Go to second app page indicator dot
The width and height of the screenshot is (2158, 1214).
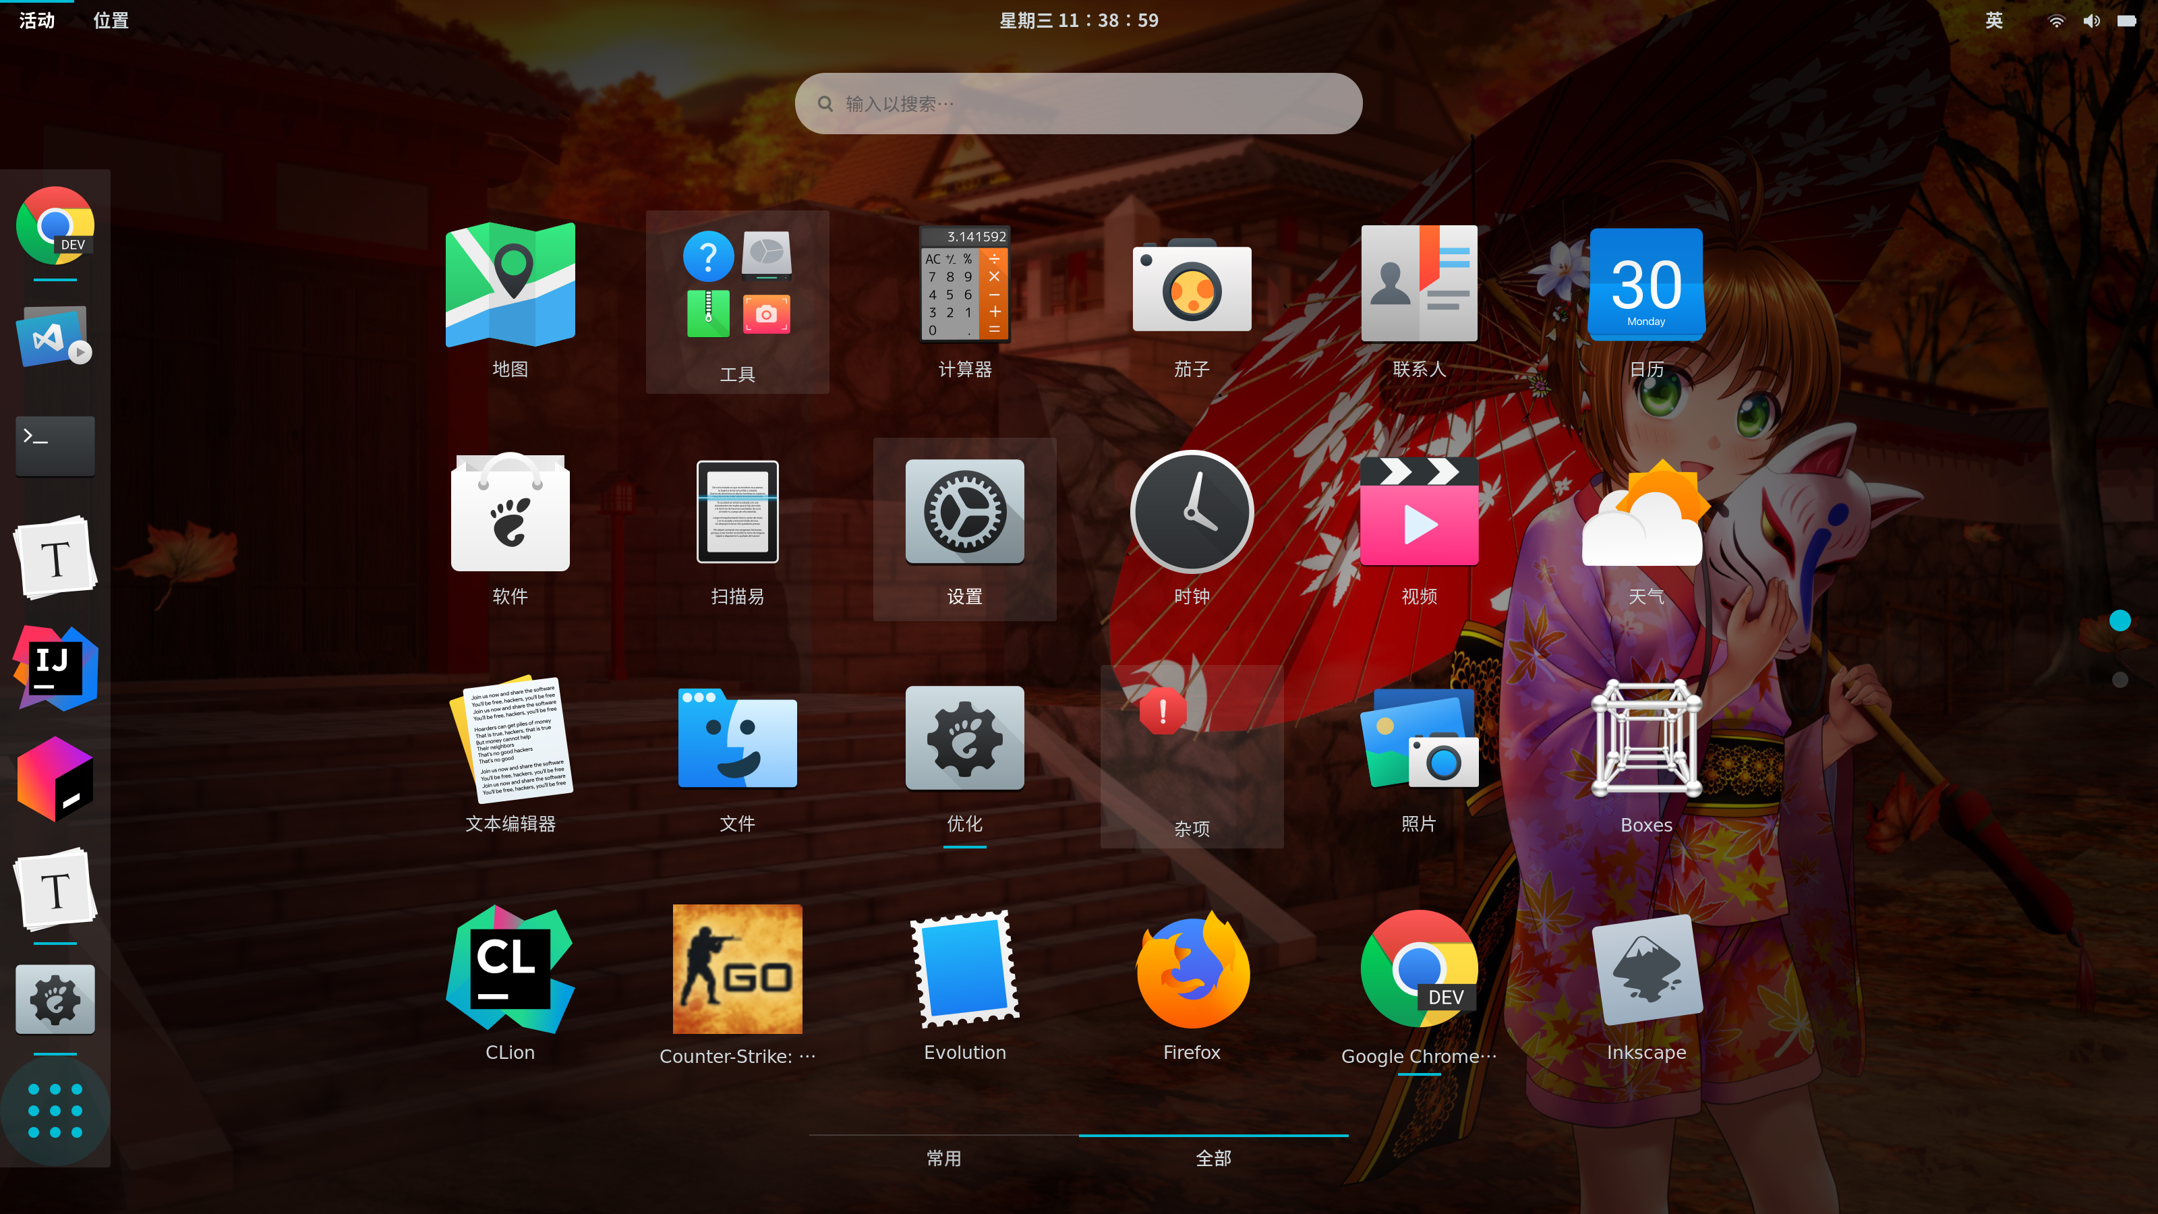click(x=2120, y=679)
